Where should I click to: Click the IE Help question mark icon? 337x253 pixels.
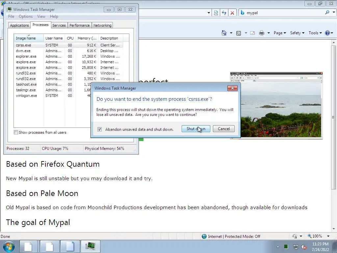tap(327, 33)
